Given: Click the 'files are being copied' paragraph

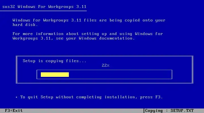Looking at the screenshot, I should (x=89, y=22).
